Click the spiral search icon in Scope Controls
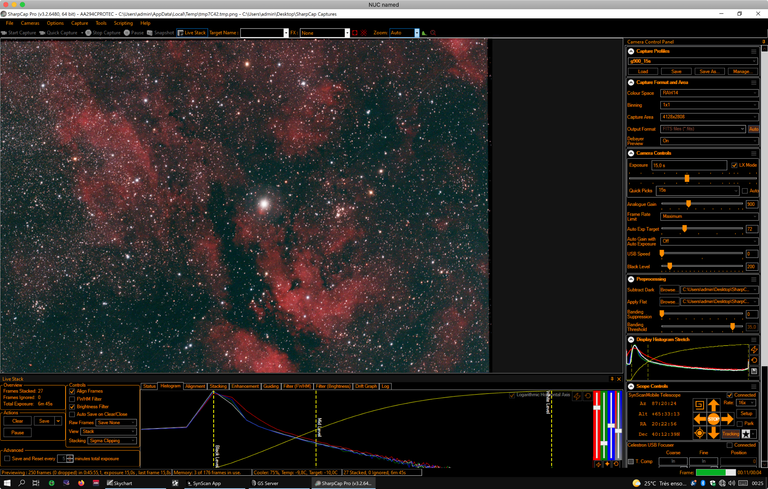 coord(699,405)
